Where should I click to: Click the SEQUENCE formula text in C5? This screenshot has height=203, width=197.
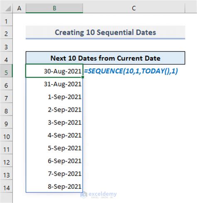[131, 71]
